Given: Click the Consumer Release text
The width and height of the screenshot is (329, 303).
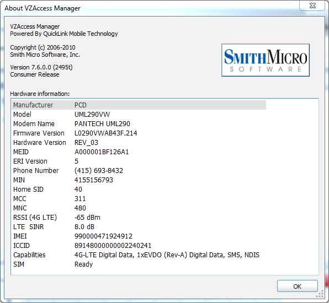Looking at the screenshot, I should tap(35, 74).
